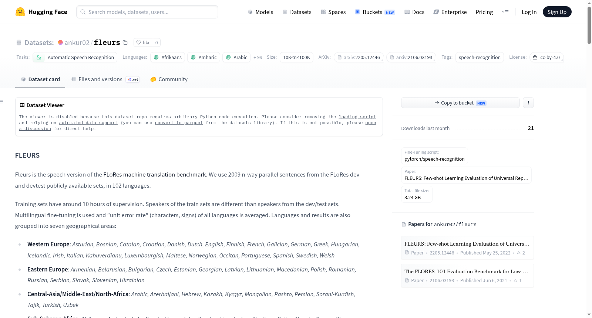Open the cc-by-4.0 license tag
The height and width of the screenshot is (318, 592).
tap(546, 57)
